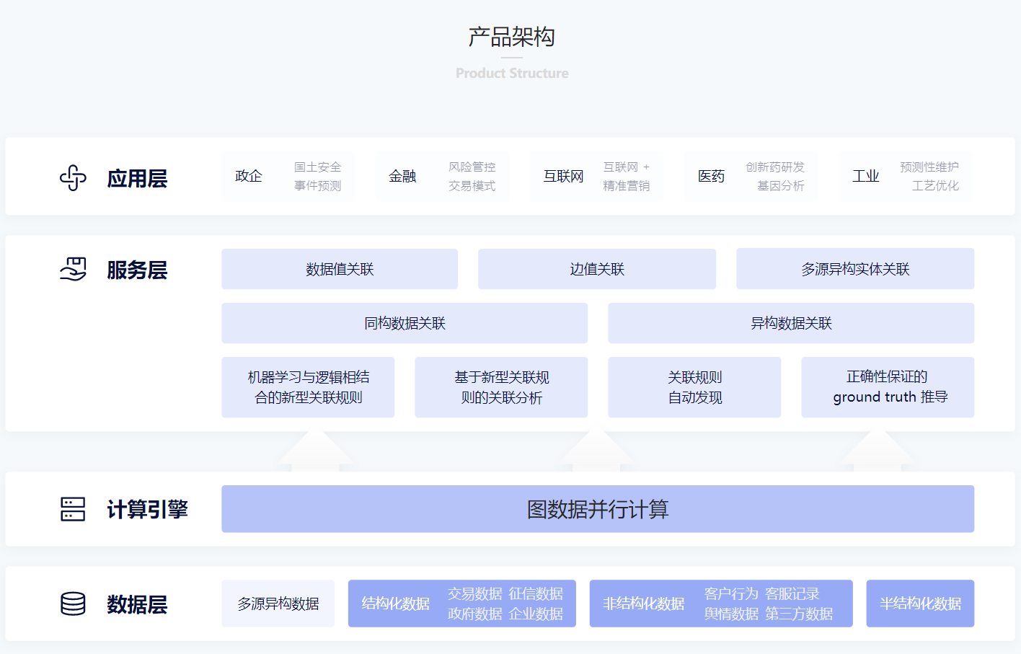Click the 计算引擎 layer title
The width and height of the screenshot is (1021, 654).
147,509
